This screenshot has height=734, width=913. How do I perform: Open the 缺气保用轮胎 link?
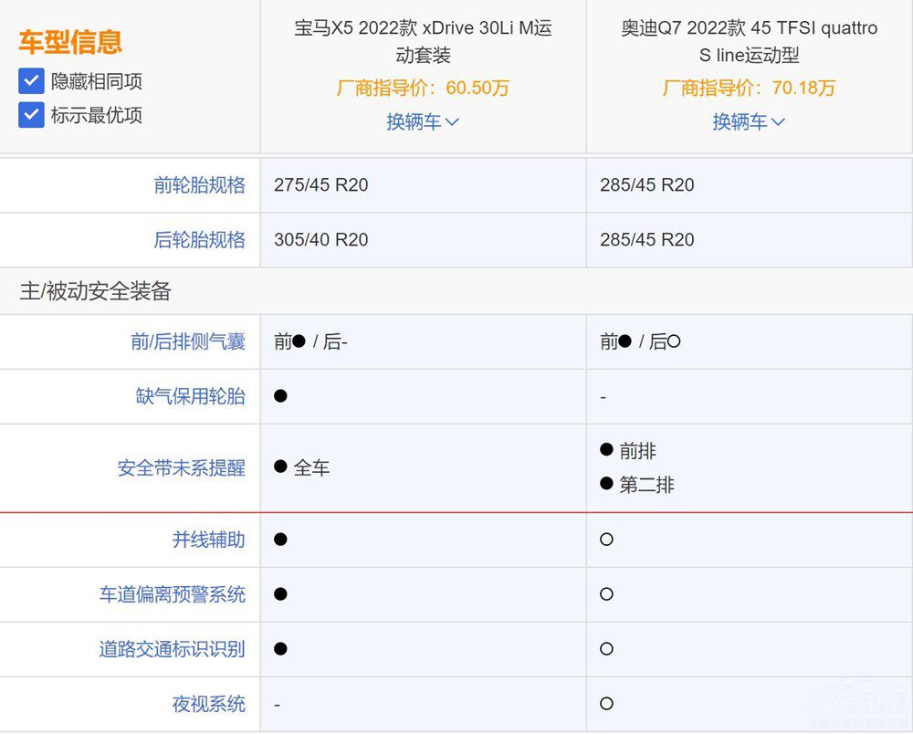pyautogui.click(x=194, y=396)
